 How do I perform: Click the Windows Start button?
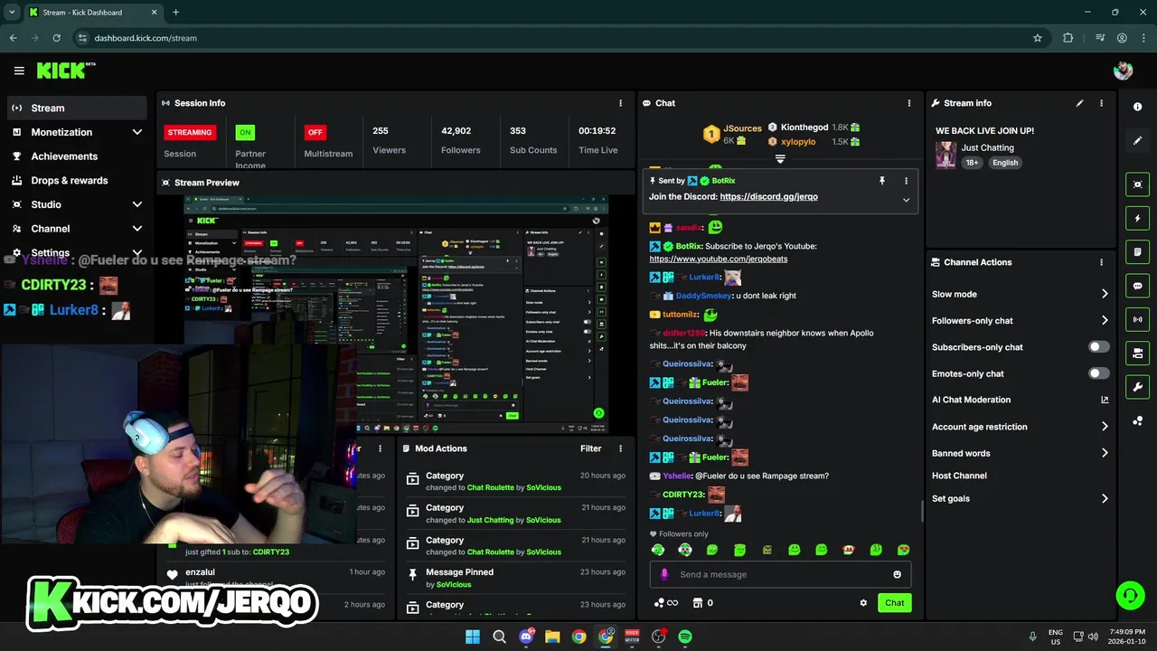473,637
